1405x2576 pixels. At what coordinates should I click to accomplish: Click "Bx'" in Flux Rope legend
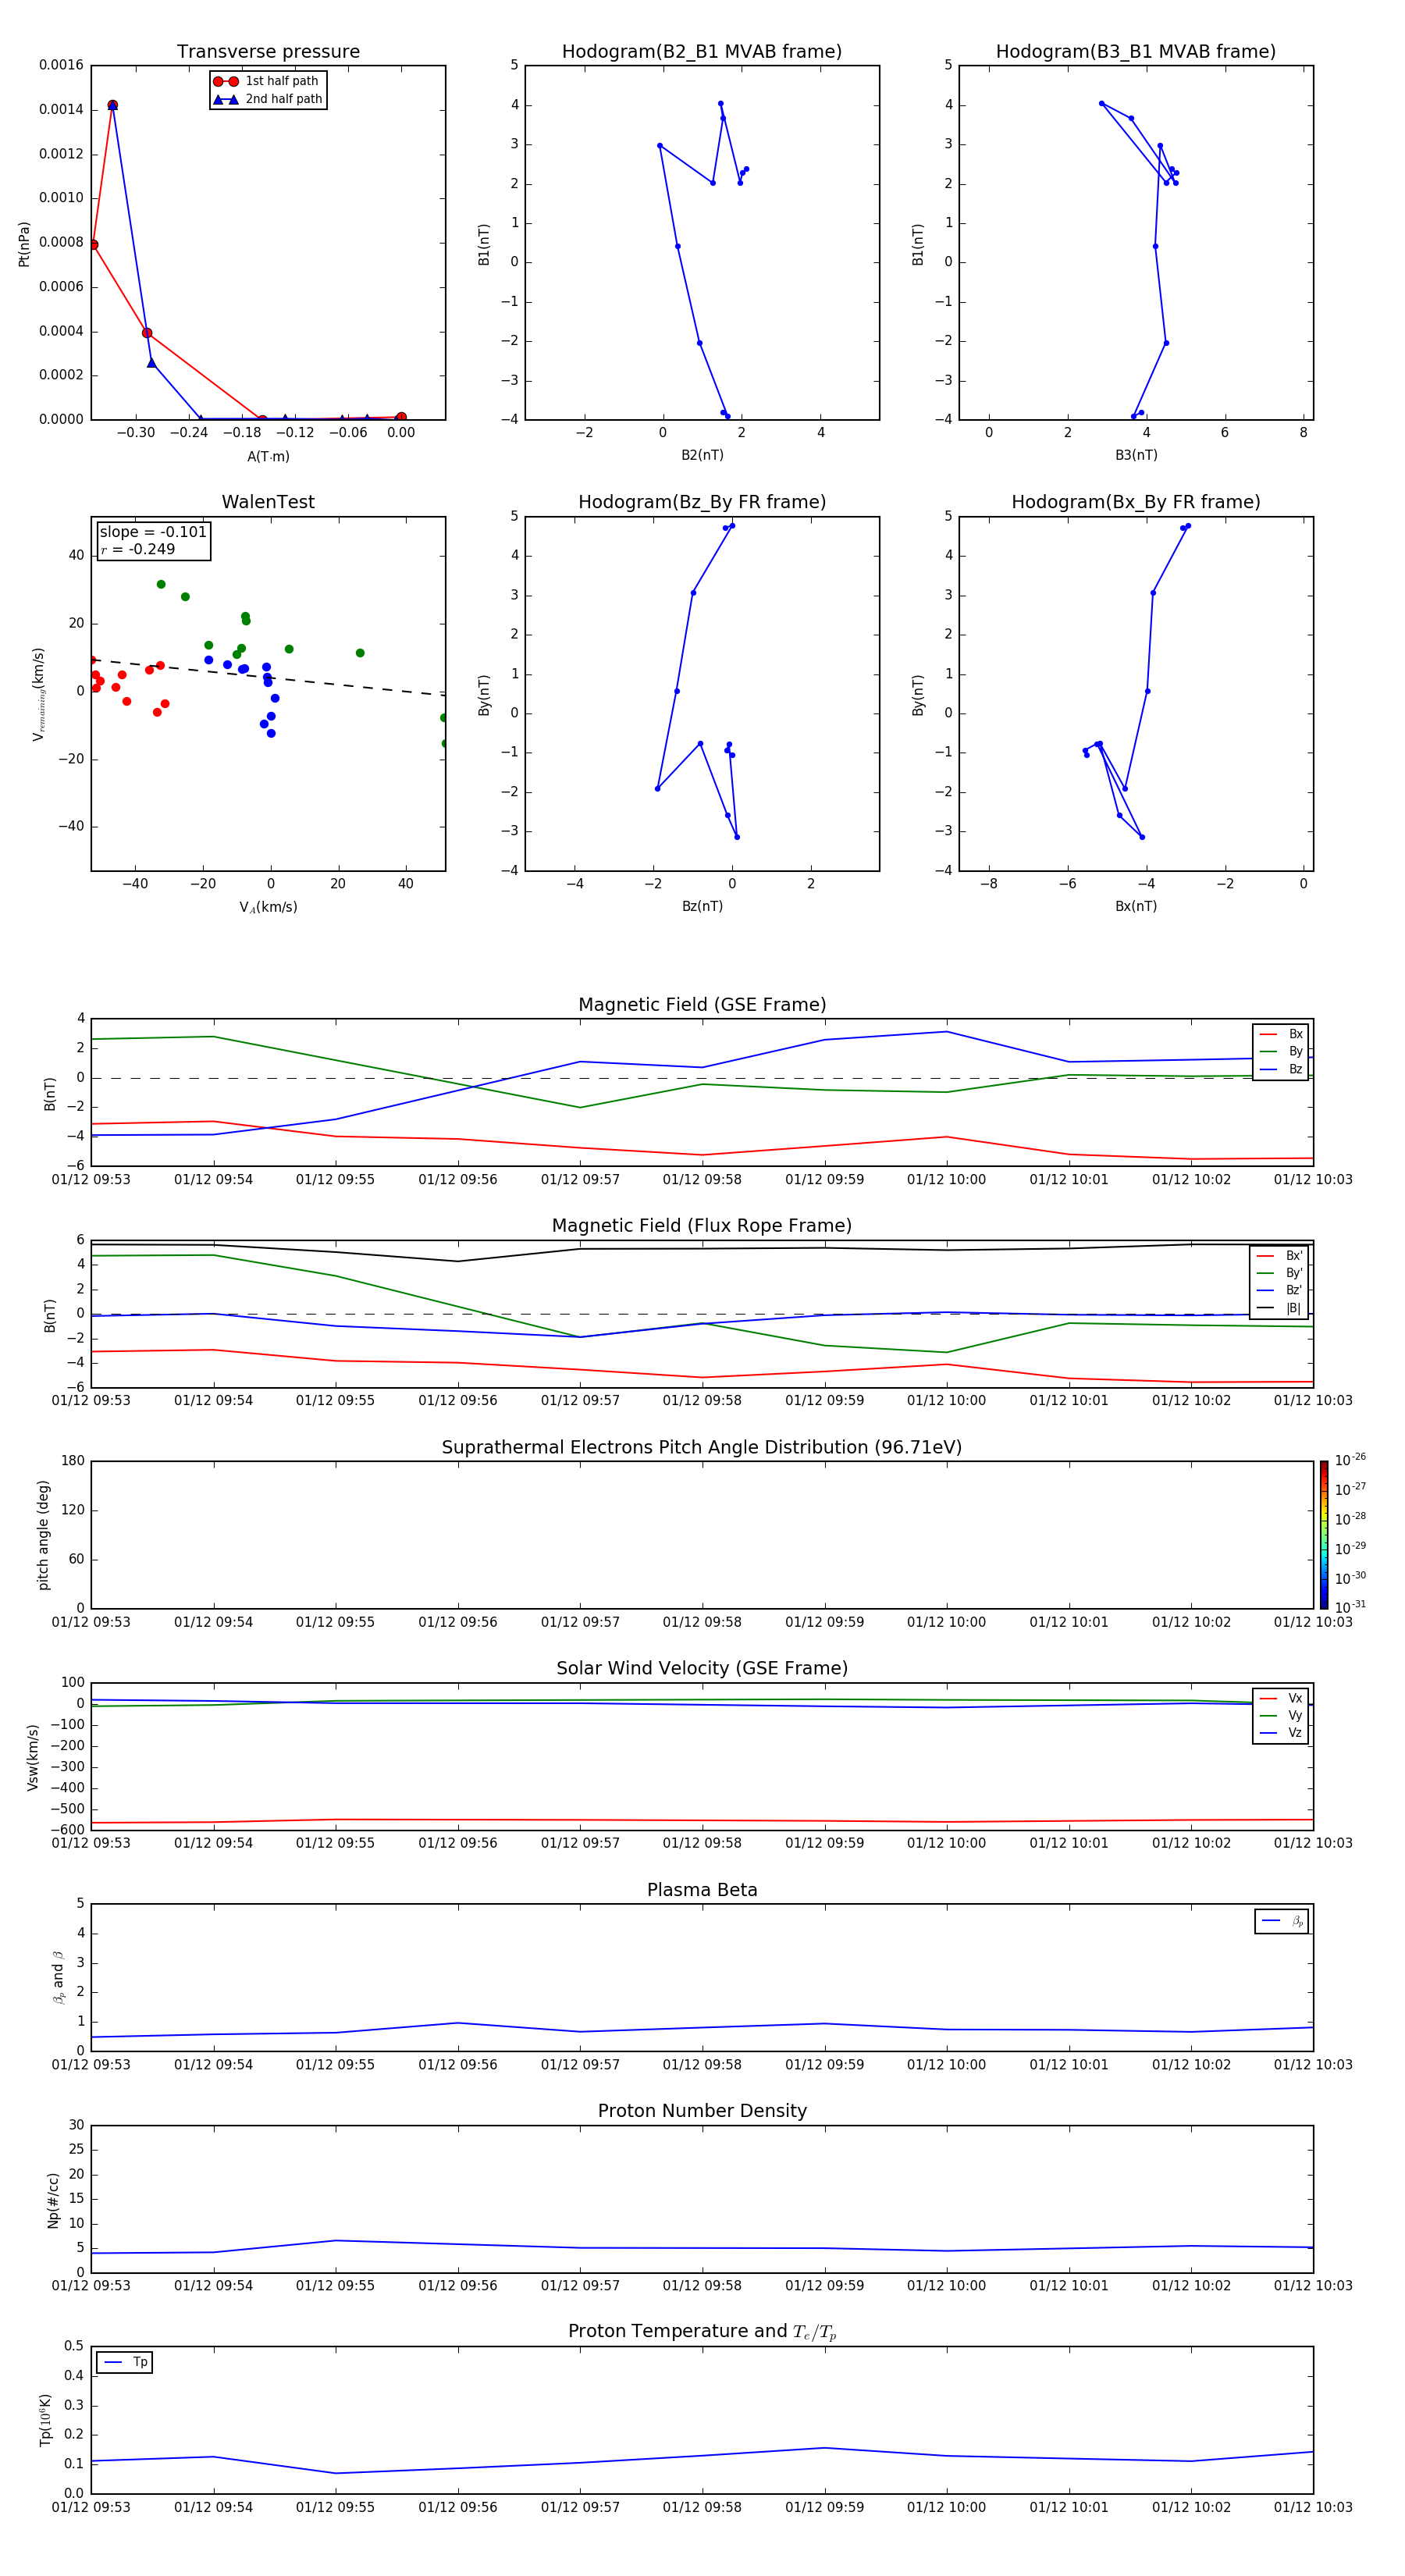pyautogui.click(x=1280, y=1256)
